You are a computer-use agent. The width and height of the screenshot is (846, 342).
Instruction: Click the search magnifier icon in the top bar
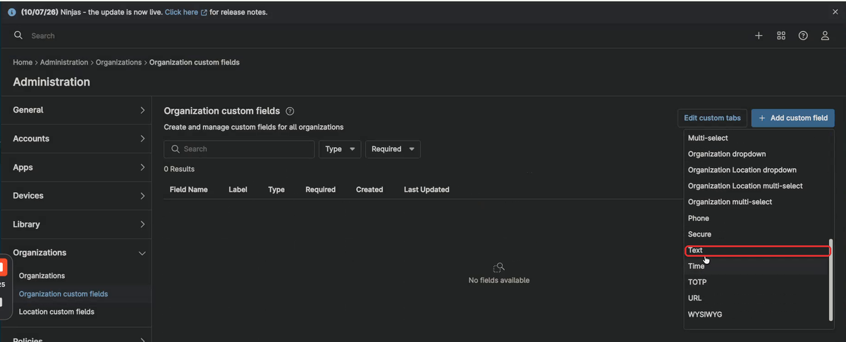point(18,35)
